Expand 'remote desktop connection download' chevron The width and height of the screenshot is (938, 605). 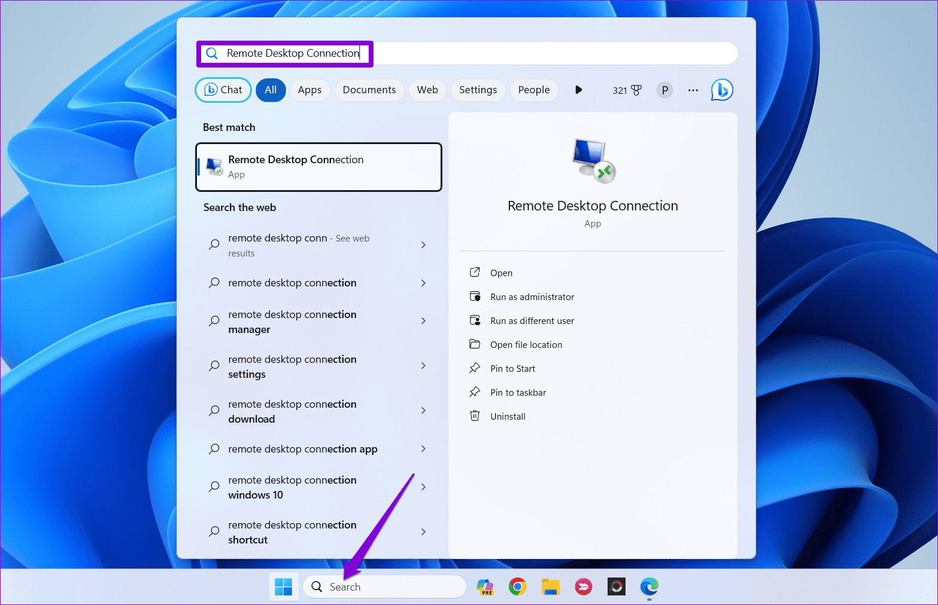pos(423,411)
